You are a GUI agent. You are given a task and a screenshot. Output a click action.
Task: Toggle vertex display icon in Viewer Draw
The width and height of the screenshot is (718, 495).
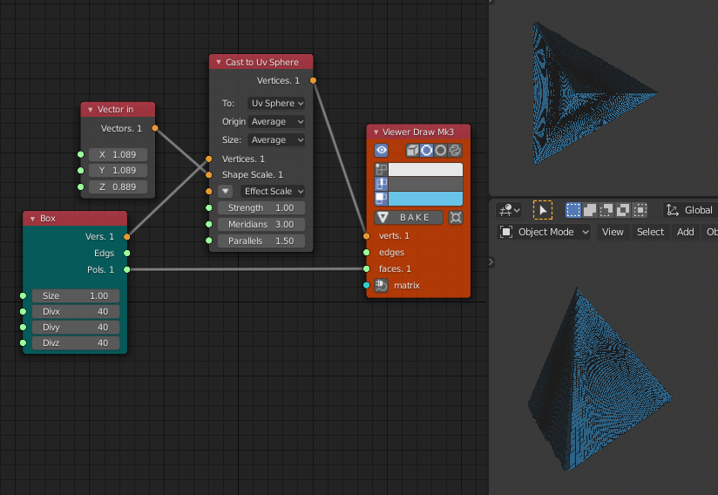pos(381,169)
